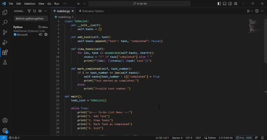Open the Testing flask icon
Screen dimensions: 267x140
point(5,62)
